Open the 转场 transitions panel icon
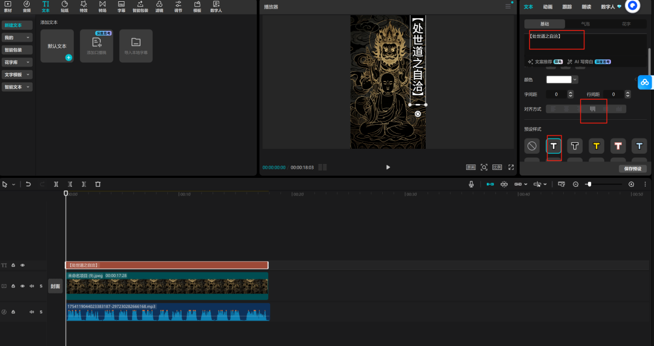The width and height of the screenshot is (654, 346). 102,6
